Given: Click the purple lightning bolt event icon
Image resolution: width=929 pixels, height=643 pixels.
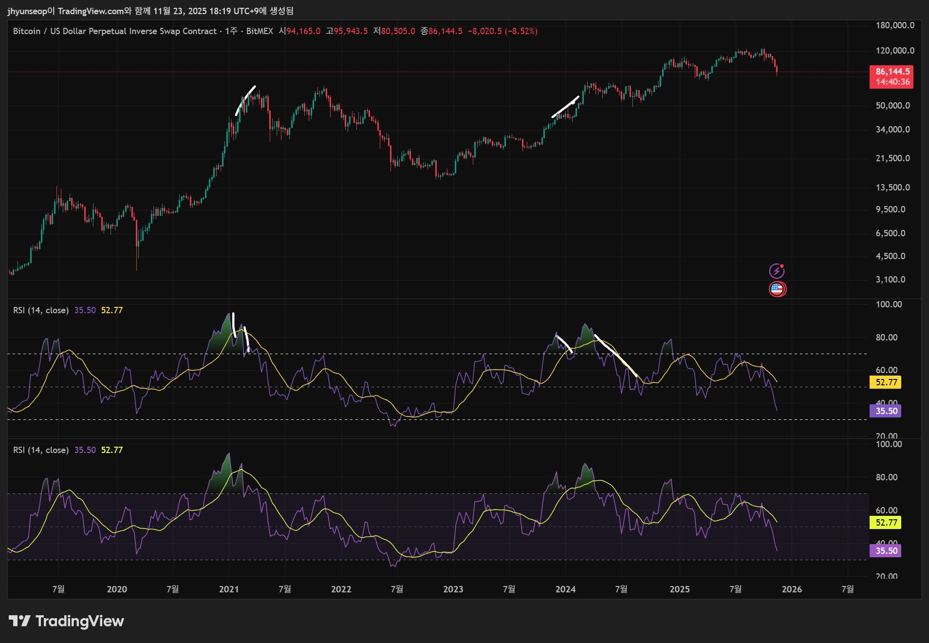Looking at the screenshot, I should (777, 271).
